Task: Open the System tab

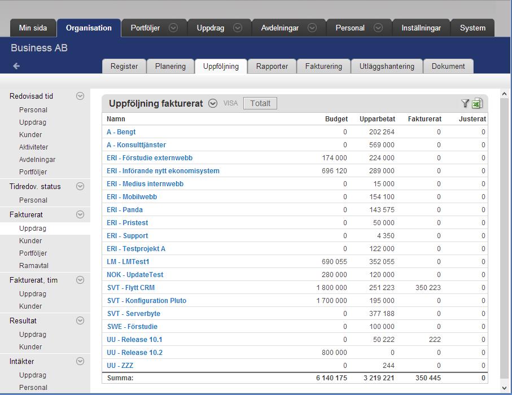Action: [472, 28]
